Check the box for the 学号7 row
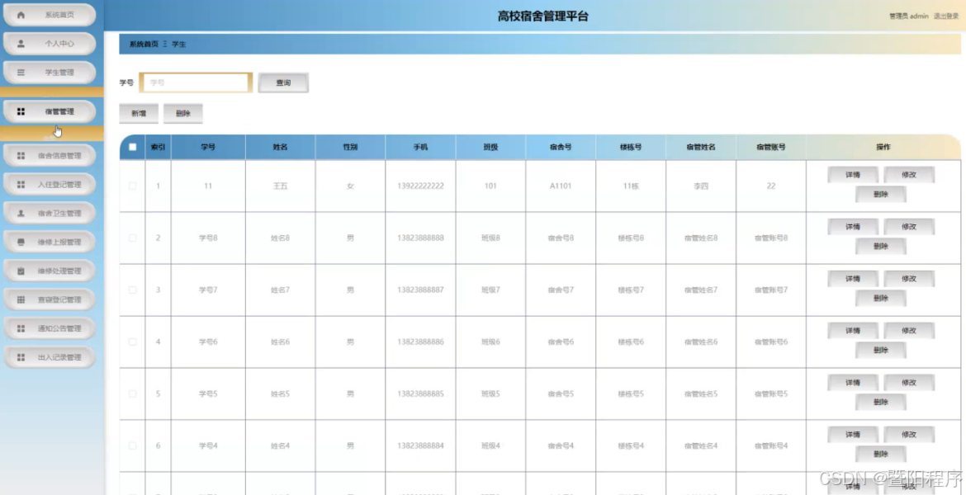The width and height of the screenshot is (966, 495). pyautogui.click(x=132, y=290)
